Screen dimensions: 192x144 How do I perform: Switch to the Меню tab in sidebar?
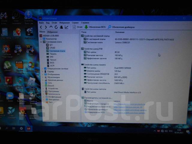(42, 32)
